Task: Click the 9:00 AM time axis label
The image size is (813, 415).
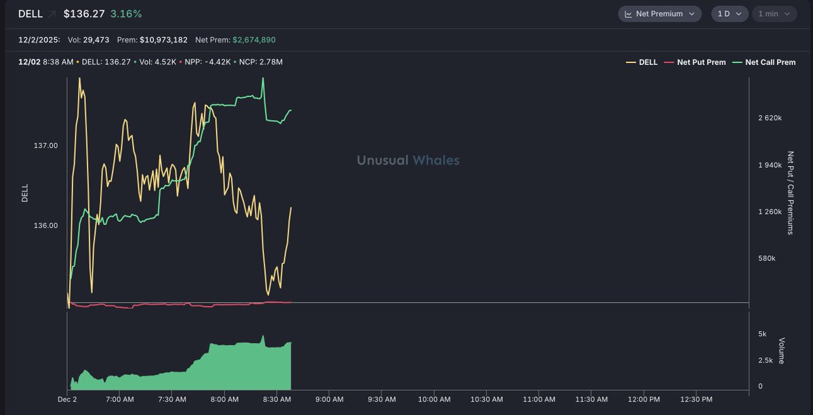Action: coord(329,399)
